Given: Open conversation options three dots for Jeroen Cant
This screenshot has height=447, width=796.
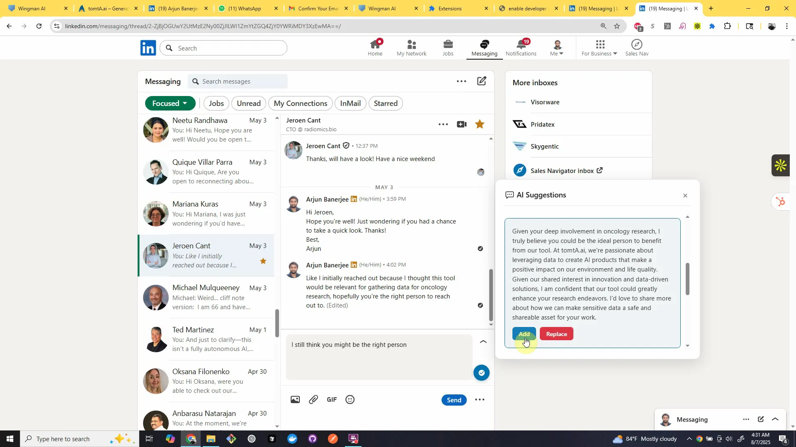Looking at the screenshot, I should tap(443, 124).
